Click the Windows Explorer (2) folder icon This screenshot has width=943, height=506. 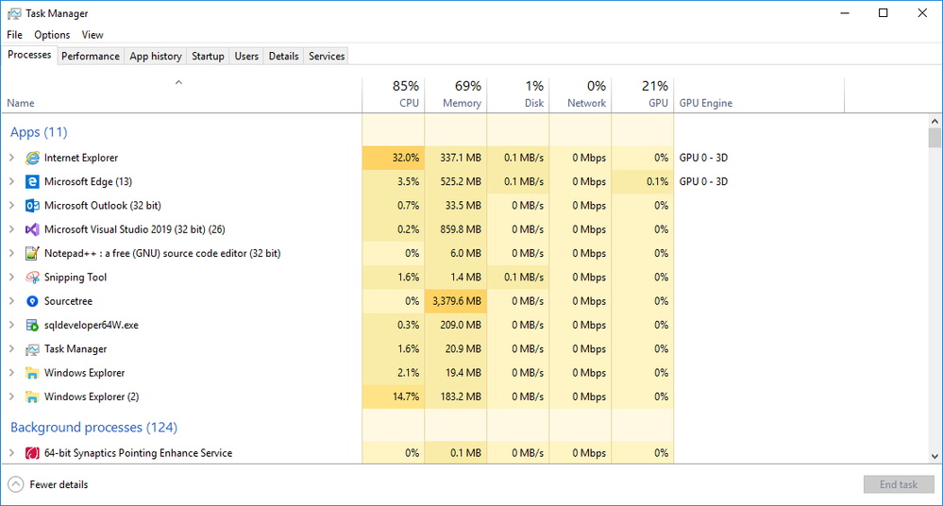coord(32,396)
